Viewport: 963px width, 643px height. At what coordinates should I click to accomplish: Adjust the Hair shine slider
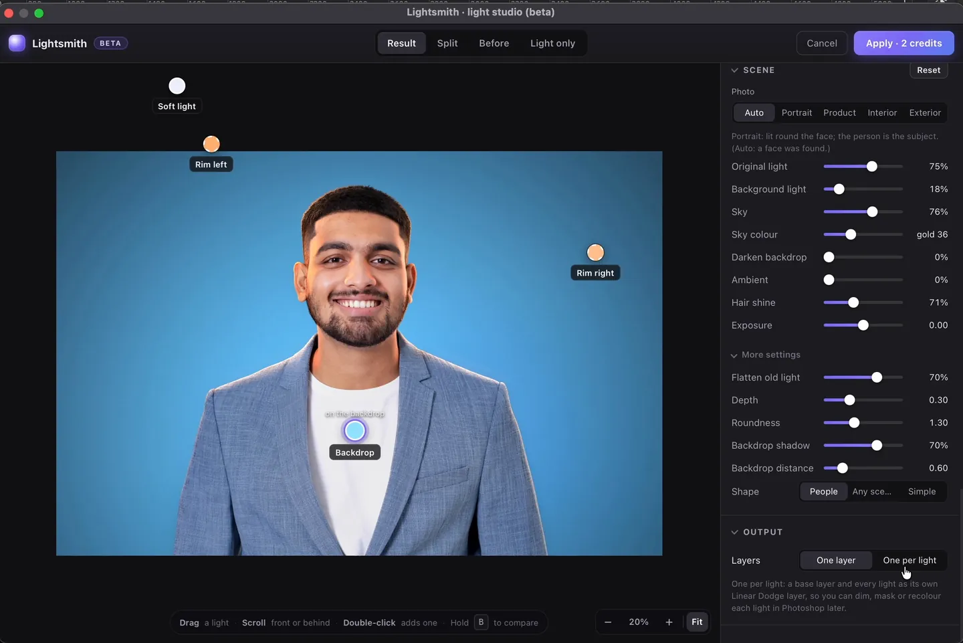click(863, 302)
